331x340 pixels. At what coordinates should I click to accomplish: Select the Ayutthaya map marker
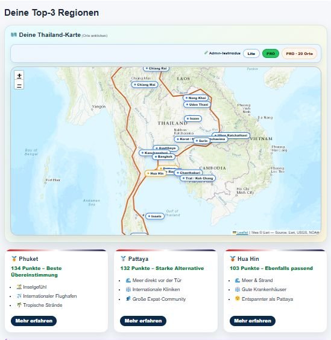(x=166, y=148)
